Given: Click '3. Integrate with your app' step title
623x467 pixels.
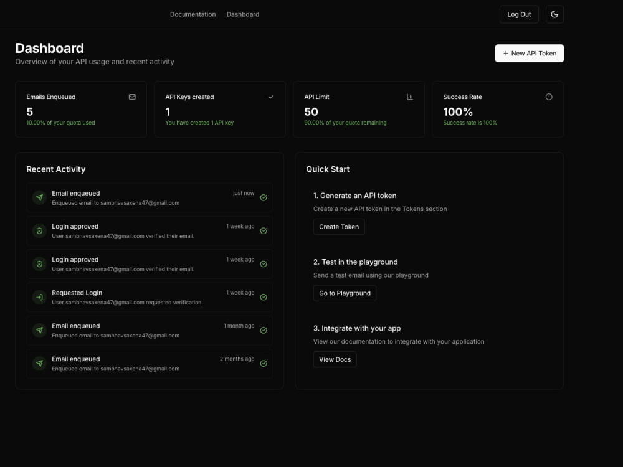Looking at the screenshot, I should coord(357,328).
